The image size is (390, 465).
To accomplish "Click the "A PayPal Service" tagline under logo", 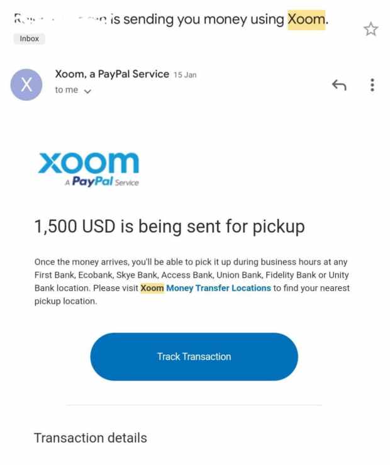I will [x=102, y=182].
